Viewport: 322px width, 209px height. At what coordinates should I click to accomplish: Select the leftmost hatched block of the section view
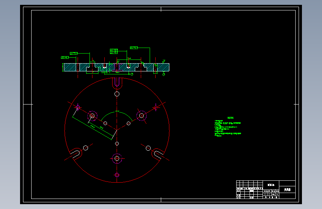(x=70, y=67)
